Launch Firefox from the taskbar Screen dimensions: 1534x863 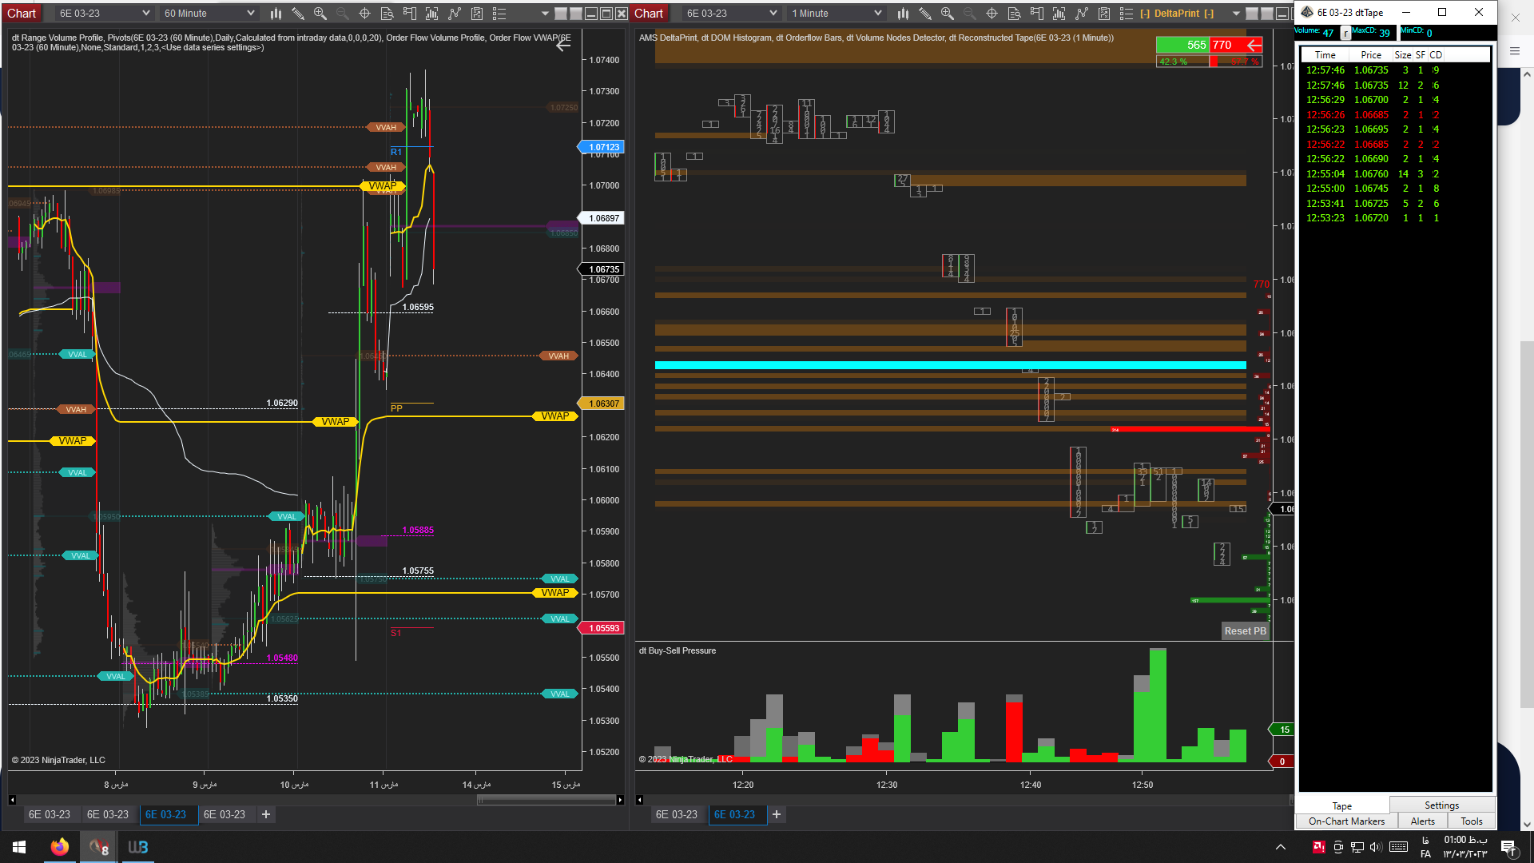coord(60,847)
